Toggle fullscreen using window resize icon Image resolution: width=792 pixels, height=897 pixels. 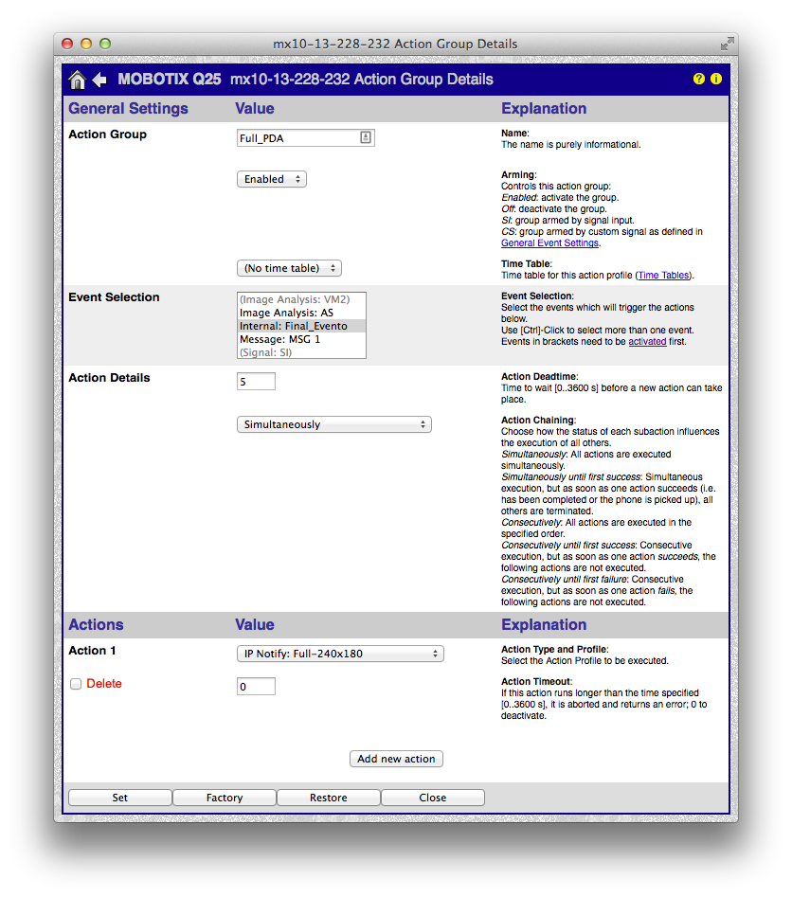[726, 44]
